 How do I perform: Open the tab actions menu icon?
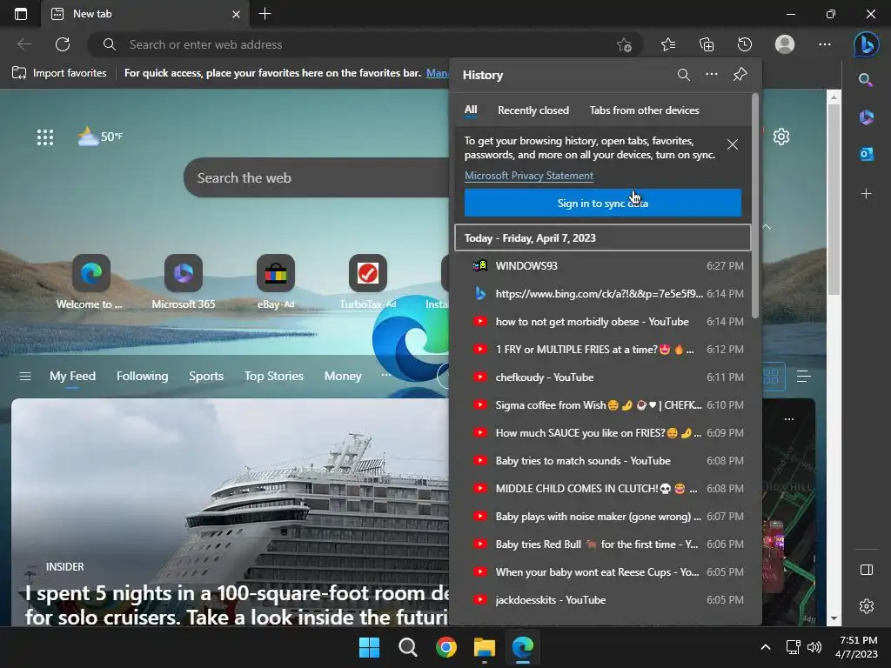coord(21,14)
